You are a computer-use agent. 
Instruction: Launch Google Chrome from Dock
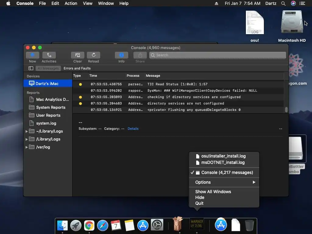[89, 225]
